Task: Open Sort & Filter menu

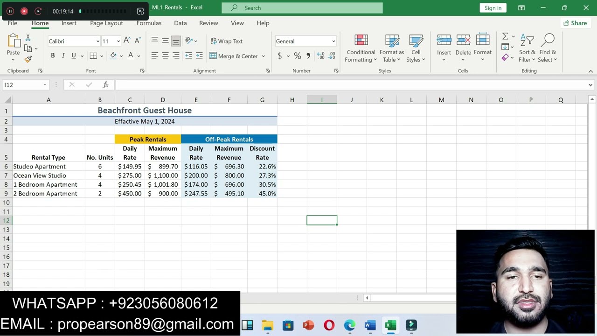Action: click(x=527, y=48)
